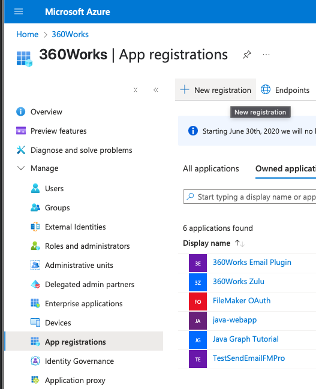Click the red FO app tile
Screen dimensions: 316x389
(198, 301)
